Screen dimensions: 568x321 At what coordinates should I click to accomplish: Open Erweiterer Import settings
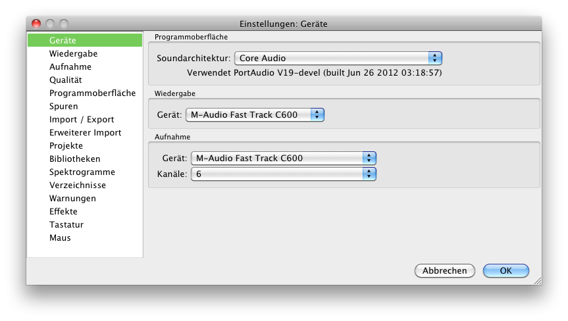[x=85, y=132]
